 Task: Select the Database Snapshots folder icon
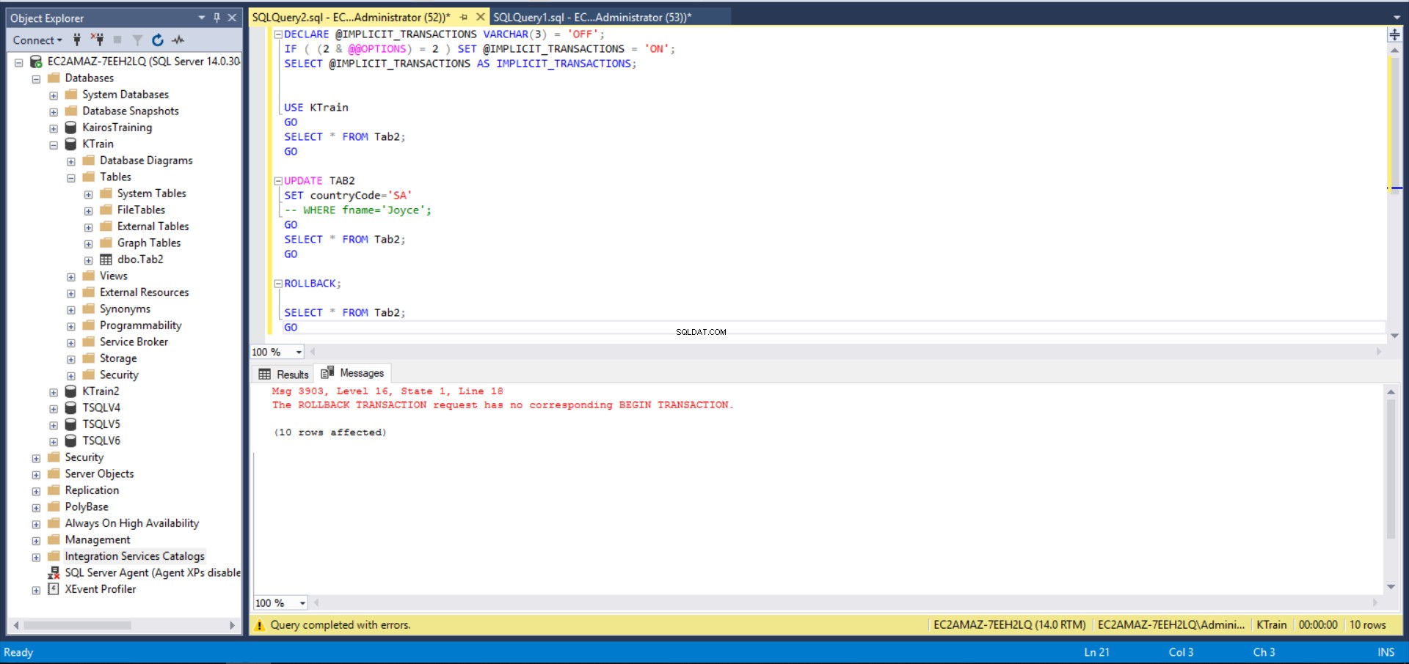[x=71, y=111]
